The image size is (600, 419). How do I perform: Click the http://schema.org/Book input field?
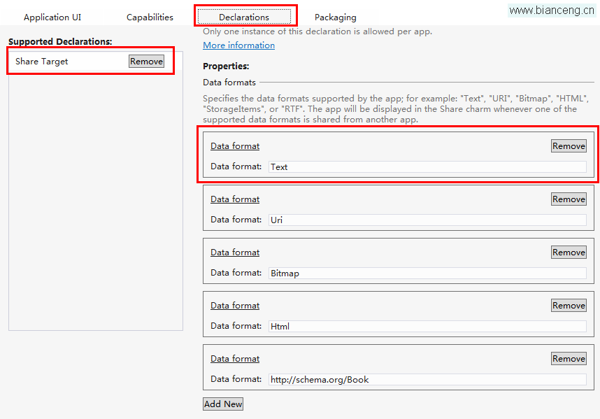click(x=427, y=380)
